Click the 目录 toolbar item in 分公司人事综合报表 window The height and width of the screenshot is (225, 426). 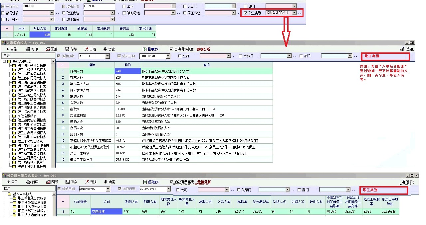tap(12, 182)
